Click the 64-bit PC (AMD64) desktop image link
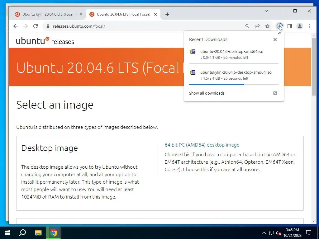 [x=202, y=145]
